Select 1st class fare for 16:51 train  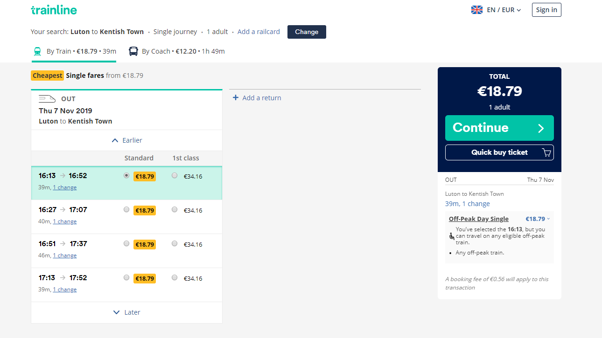(175, 244)
